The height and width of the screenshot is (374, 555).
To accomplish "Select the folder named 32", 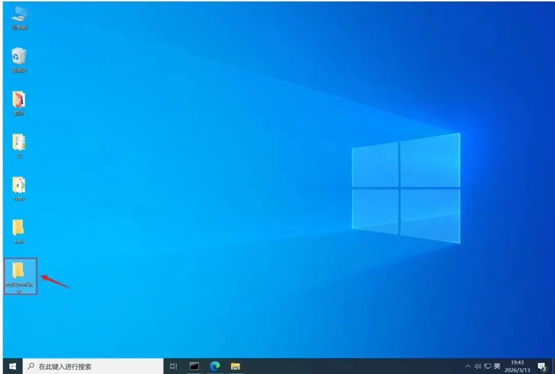I will point(19,146).
